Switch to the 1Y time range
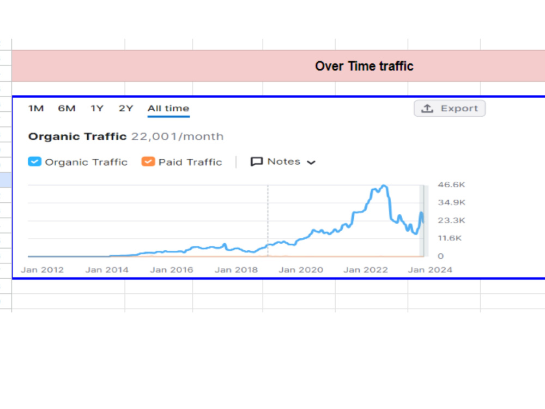Image resolution: width=545 pixels, height=409 pixels. pos(97,109)
